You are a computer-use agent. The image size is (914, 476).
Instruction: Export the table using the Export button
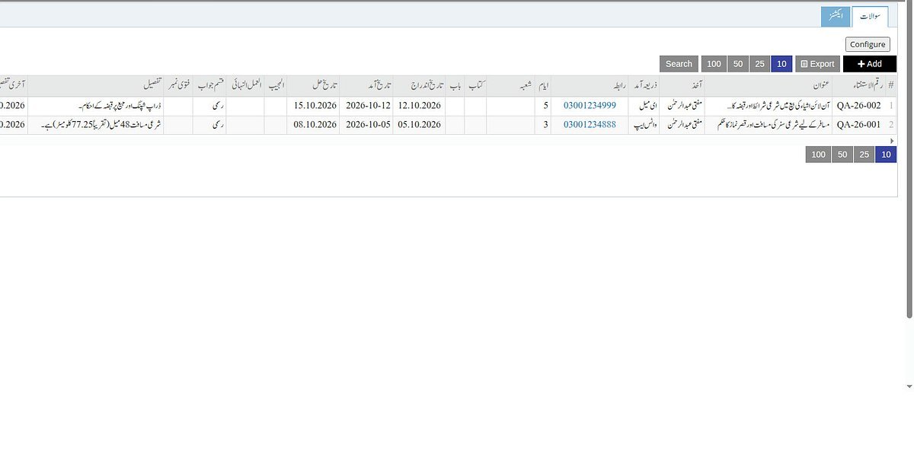pyautogui.click(x=817, y=64)
